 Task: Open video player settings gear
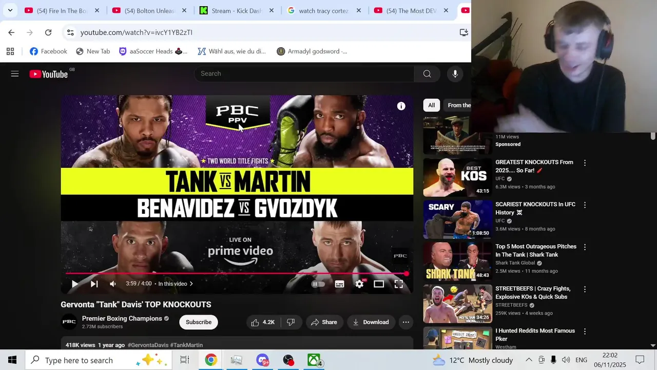[359, 284]
